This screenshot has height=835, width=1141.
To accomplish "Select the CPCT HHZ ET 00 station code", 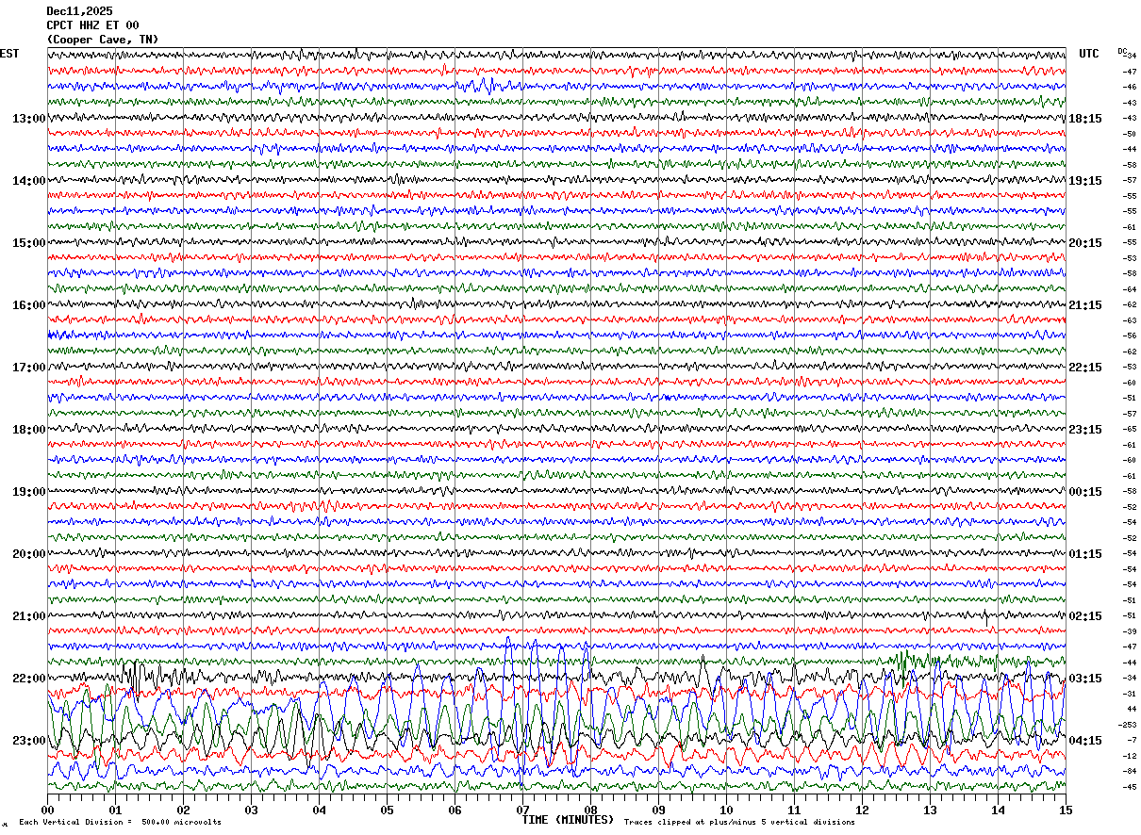I will coord(93,25).
